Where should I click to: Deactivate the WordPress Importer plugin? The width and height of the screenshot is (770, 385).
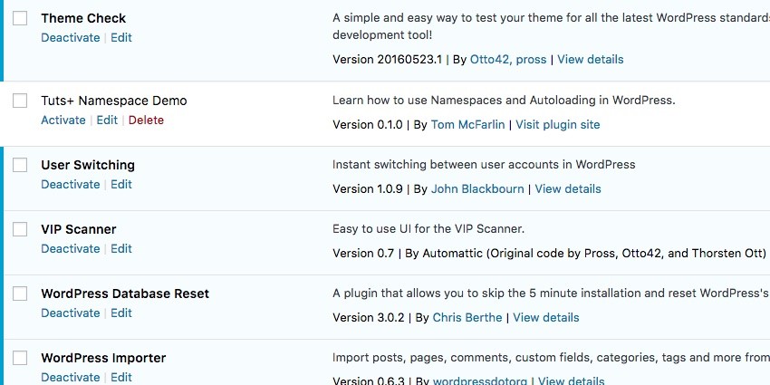[x=71, y=378]
